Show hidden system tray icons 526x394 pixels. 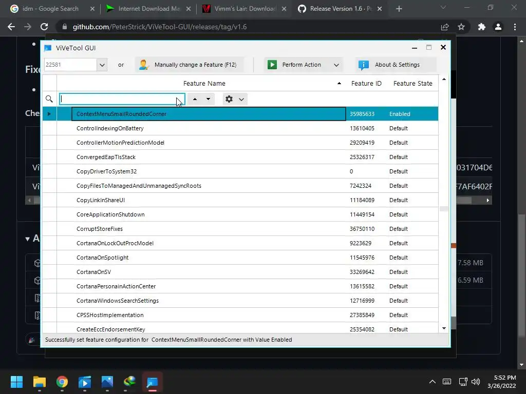[x=433, y=382]
